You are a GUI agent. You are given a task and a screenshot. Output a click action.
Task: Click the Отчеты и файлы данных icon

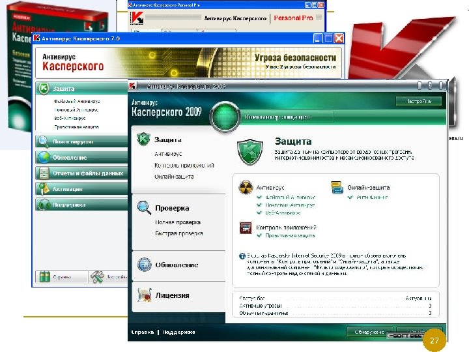(x=44, y=173)
